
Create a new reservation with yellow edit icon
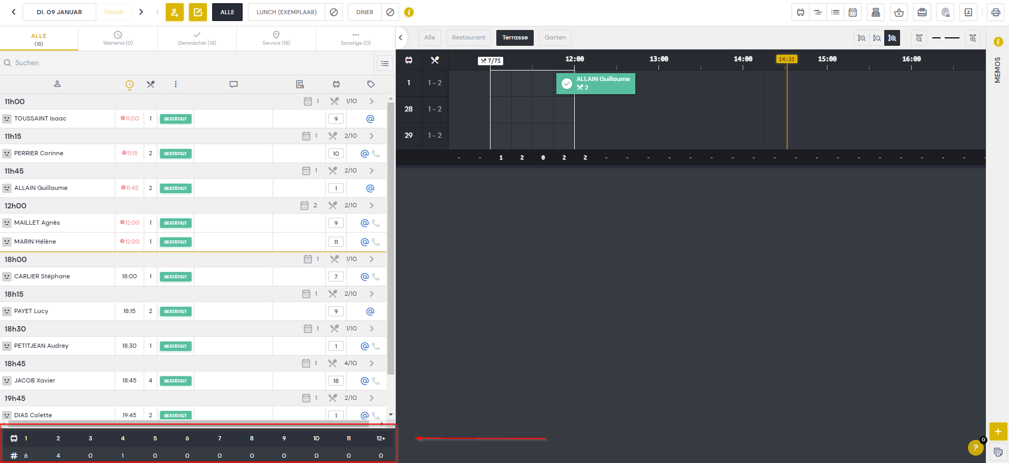[x=198, y=12]
